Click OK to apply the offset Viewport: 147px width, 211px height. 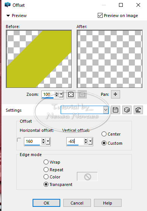tap(47, 203)
